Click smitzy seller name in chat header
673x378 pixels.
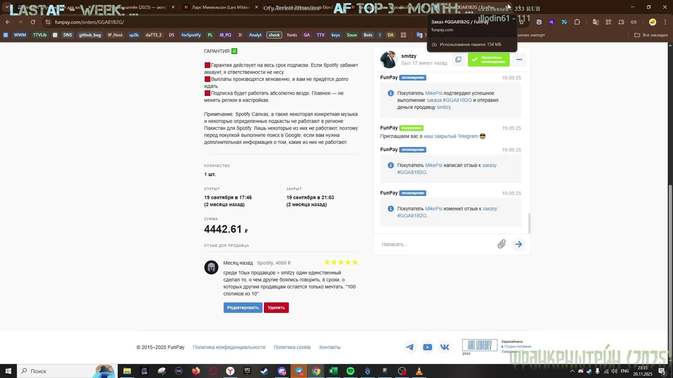pyautogui.click(x=409, y=56)
